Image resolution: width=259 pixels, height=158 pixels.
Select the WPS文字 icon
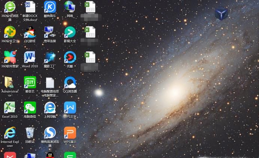[70, 107]
